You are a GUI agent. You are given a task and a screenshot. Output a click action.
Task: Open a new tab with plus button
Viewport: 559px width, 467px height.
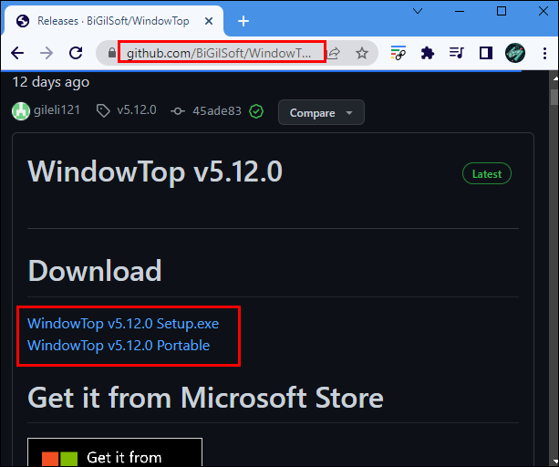(243, 21)
